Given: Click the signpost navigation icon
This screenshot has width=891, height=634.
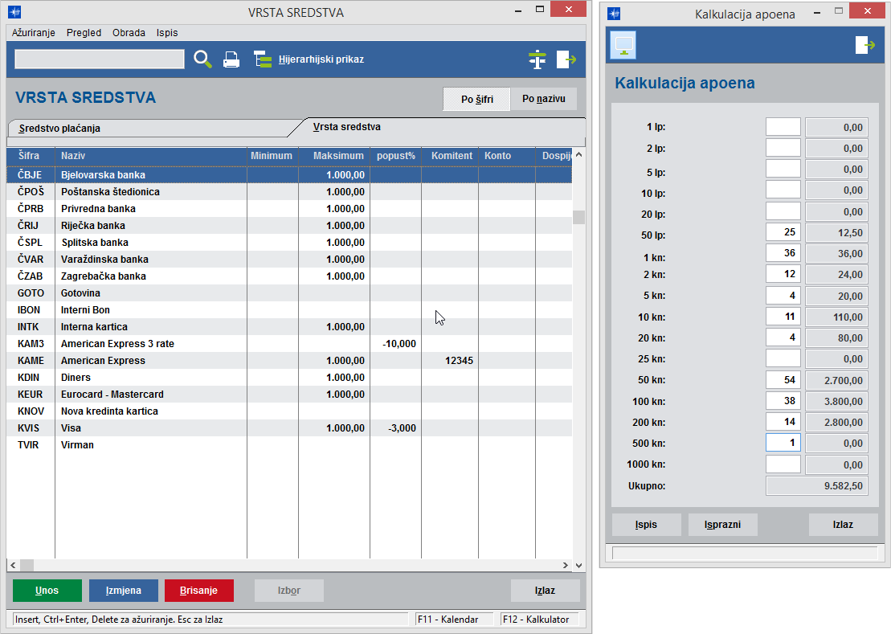Looking at the screenshot, I should 537,59.
